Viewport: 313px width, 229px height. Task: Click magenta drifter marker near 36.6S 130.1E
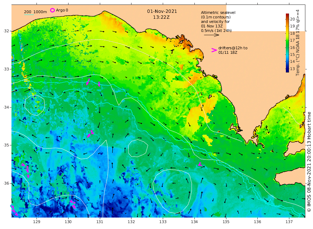click(73, 204)
